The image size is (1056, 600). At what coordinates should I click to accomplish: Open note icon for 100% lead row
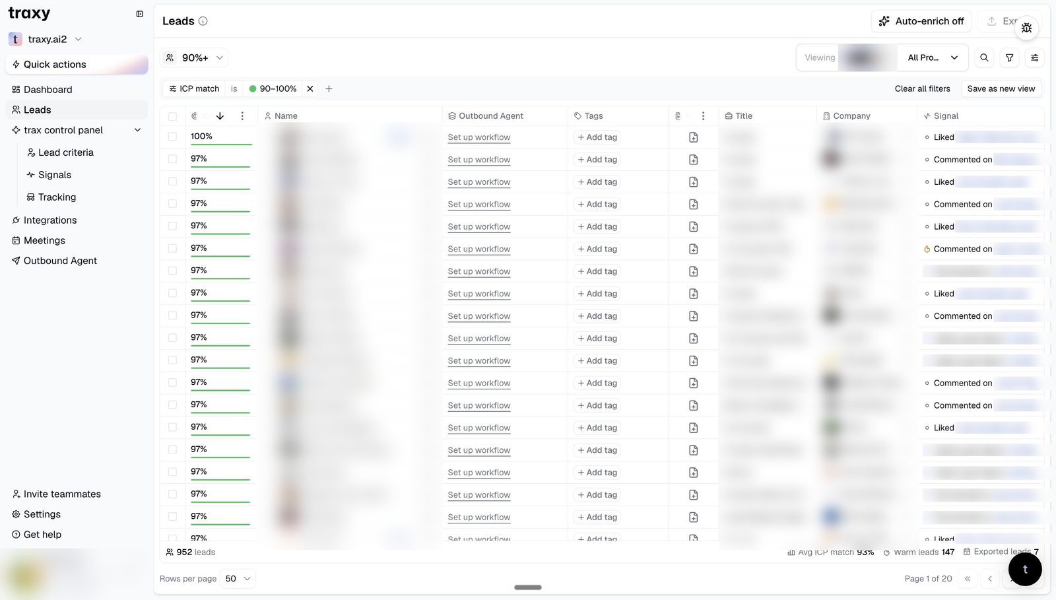pyautogui.click(x=694, y=137)
